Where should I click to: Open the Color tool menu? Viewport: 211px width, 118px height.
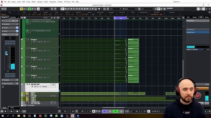100,9
